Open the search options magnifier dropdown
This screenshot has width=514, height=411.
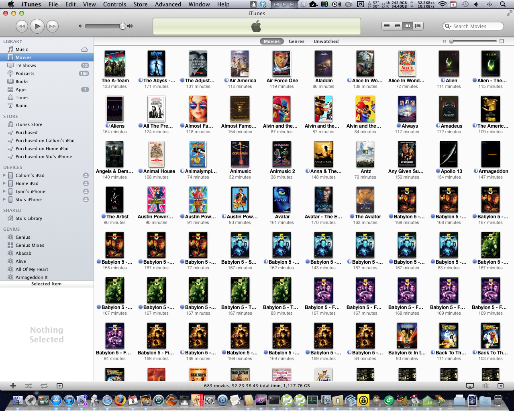point(448,26)
